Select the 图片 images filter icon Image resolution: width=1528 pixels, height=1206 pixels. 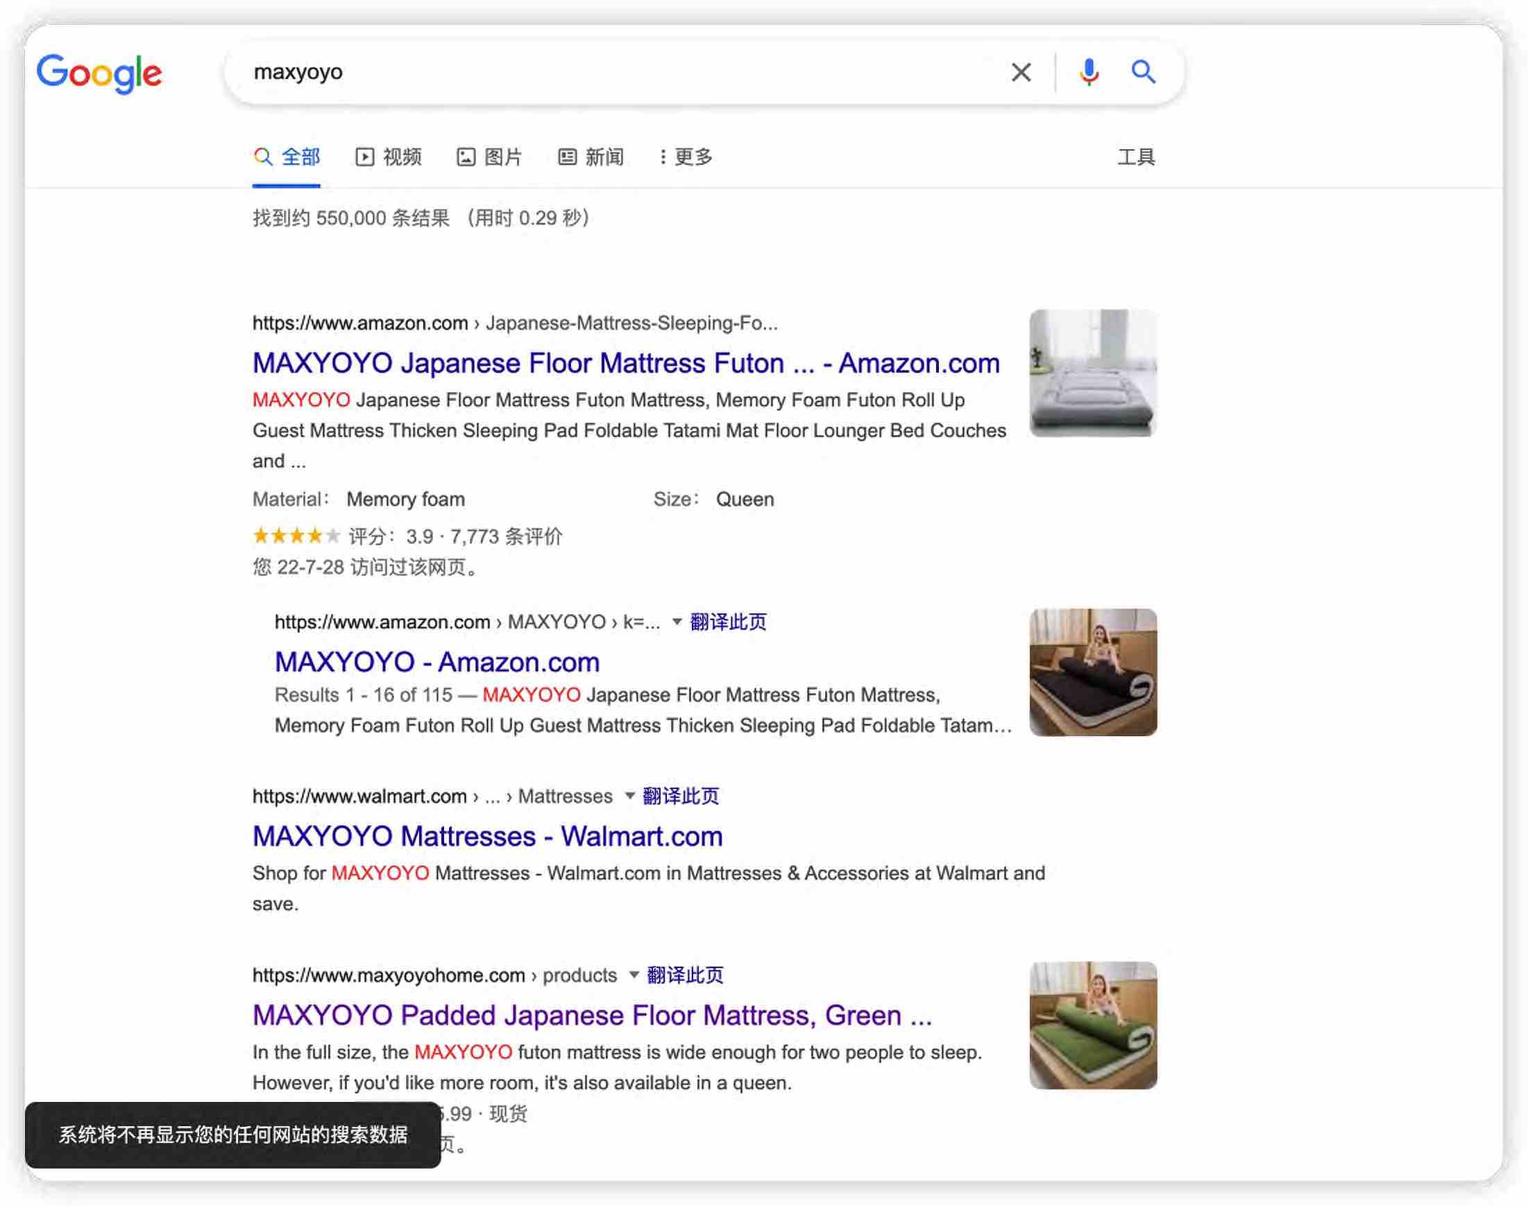466,156
